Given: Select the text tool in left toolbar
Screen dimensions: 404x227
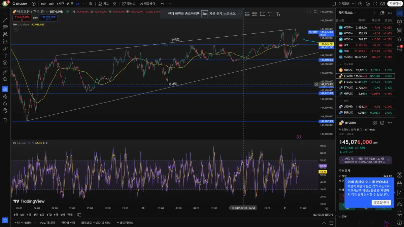Looking at the screenshot, I should click(x=5, y=55).
